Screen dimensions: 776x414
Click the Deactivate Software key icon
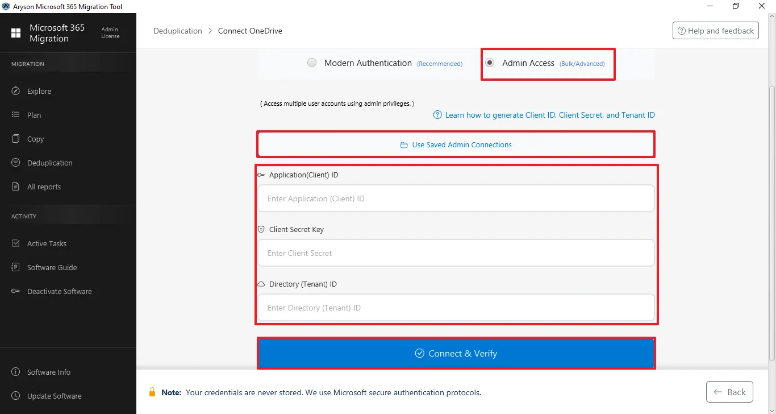(x=16, y=291)
